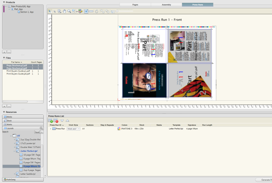Select Print Buyers Guide.p4.pdf file
This screenshot has height=183, width=272.
click(x=23, y=74)
